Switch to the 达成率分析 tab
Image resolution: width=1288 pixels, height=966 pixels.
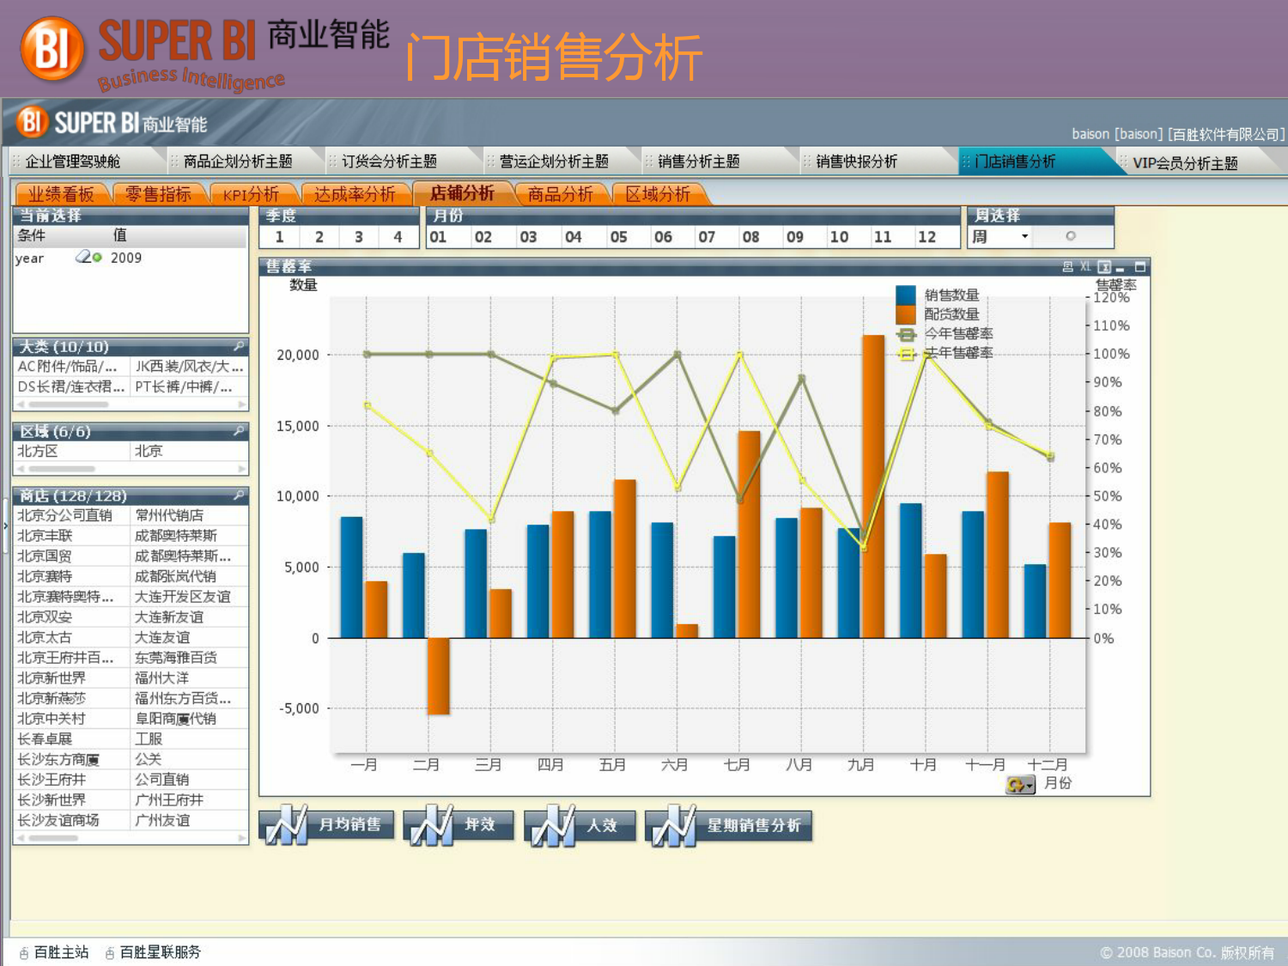(x=354, y=194)
